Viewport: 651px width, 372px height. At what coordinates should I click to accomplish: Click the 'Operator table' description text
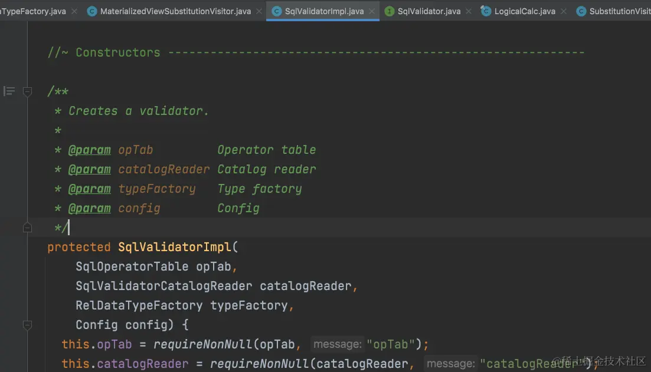pos(267,150)
